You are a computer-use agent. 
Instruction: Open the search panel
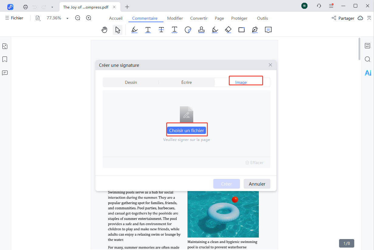(x=367, y=59)
